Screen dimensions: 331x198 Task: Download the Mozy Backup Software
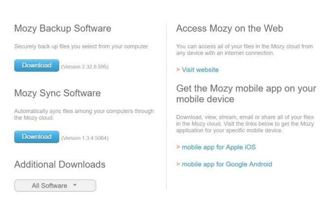point(37,66)
